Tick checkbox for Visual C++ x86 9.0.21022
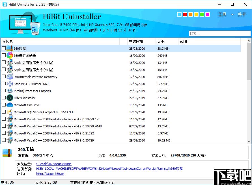This screenshot has height=185, width=252. [x=4, y=133]
